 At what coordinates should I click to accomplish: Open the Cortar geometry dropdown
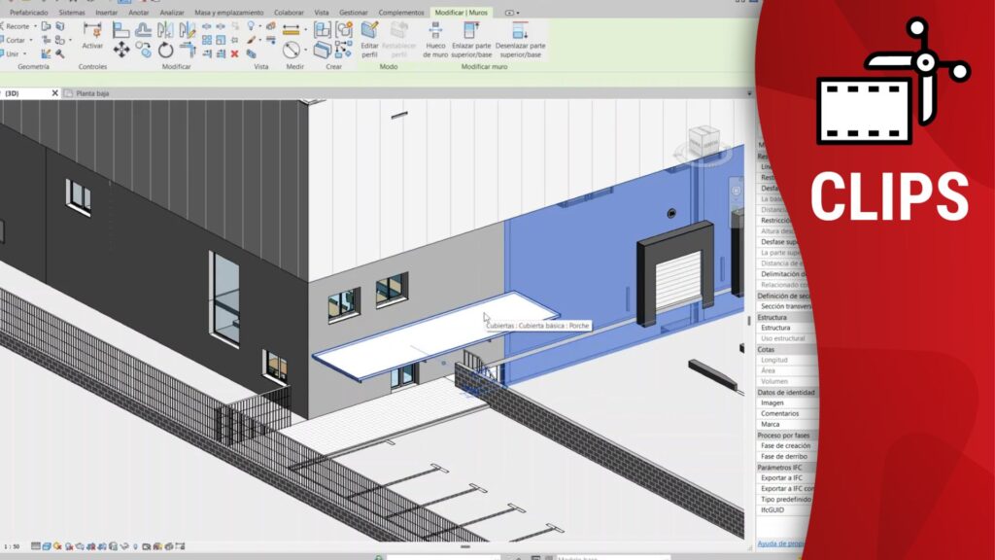click(x=31, y=40)
